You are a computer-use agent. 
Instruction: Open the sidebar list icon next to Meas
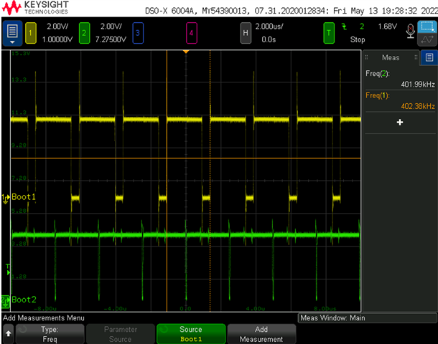pyautogui.click(x=429, y=57)
